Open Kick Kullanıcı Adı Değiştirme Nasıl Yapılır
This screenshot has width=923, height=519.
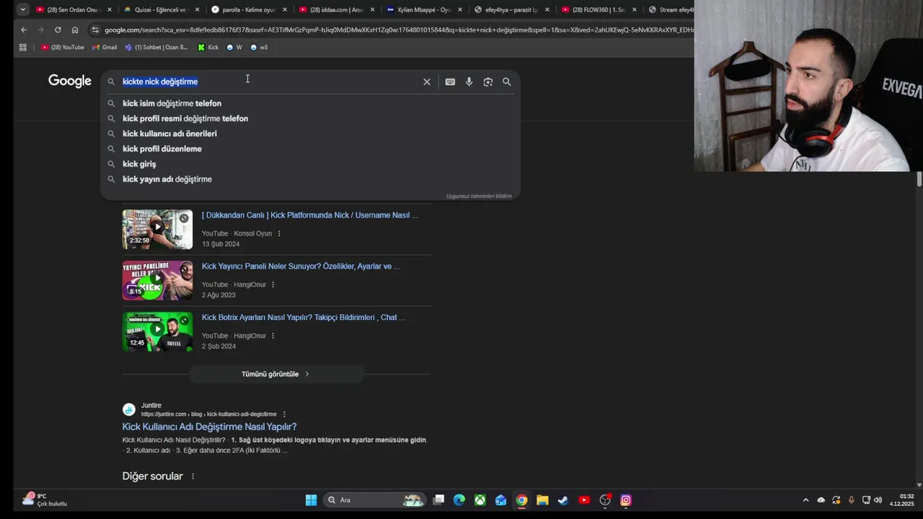point(209,427)
